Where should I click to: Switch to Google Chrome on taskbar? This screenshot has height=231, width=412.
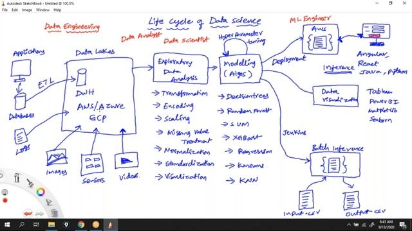tap(81, 225)
